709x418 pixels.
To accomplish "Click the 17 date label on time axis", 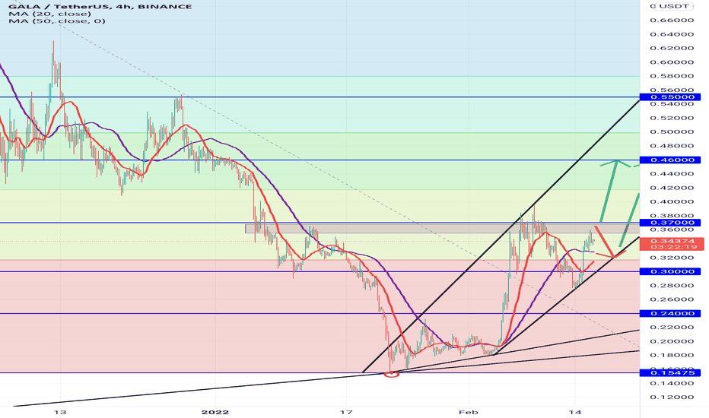I will (x=346, y=412).
